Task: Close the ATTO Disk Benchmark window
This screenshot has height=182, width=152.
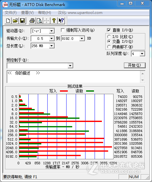Action: [x=142, y=3]
